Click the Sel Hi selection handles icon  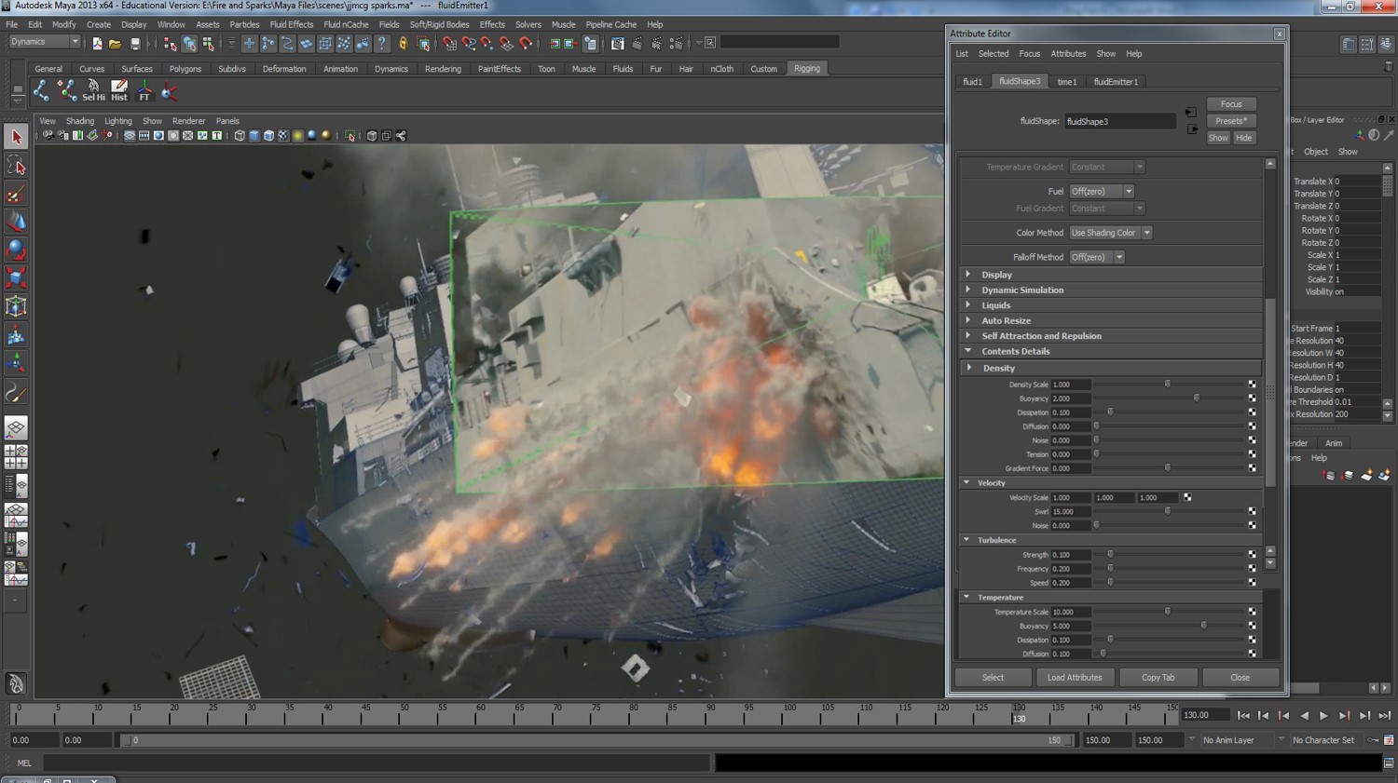(x=92, y=89)
